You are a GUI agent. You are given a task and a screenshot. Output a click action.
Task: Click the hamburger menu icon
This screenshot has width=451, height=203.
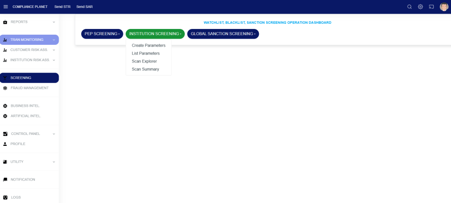[6, 7]
